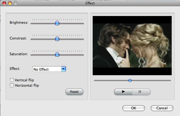Minimize the Effect window with yellow button
Viewport: 180px width, 116px height.
coord(10,3)
